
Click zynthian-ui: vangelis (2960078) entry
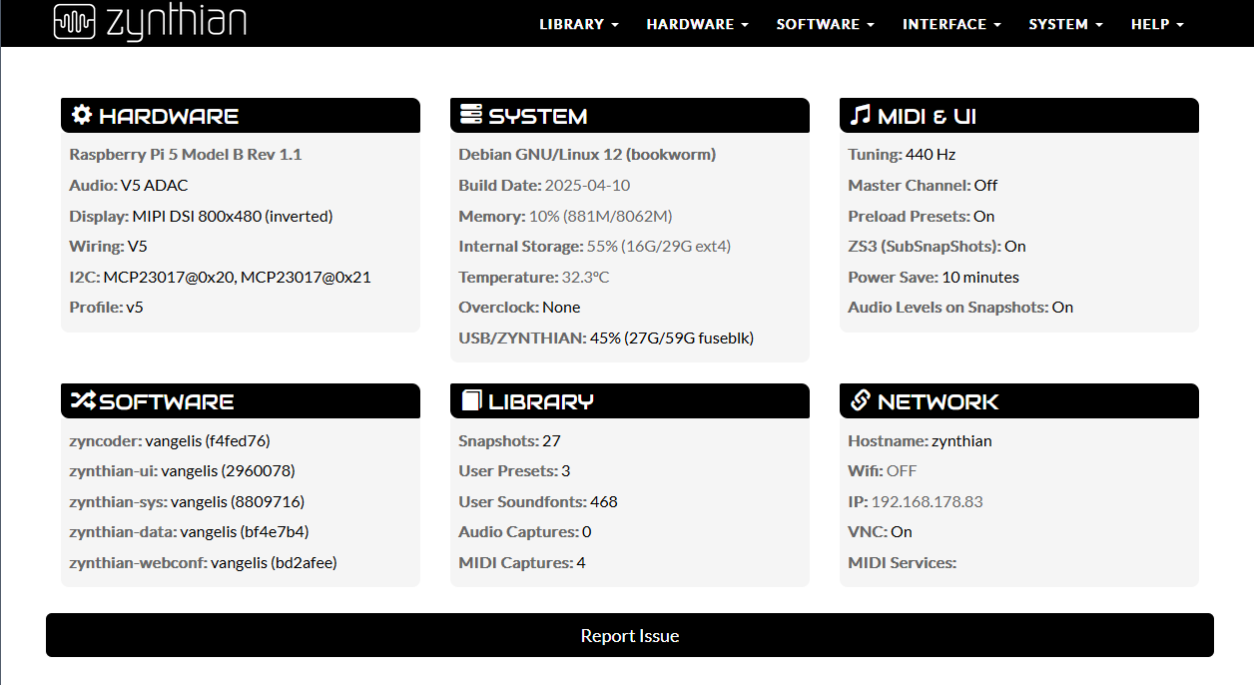click(x=182, y=470)
